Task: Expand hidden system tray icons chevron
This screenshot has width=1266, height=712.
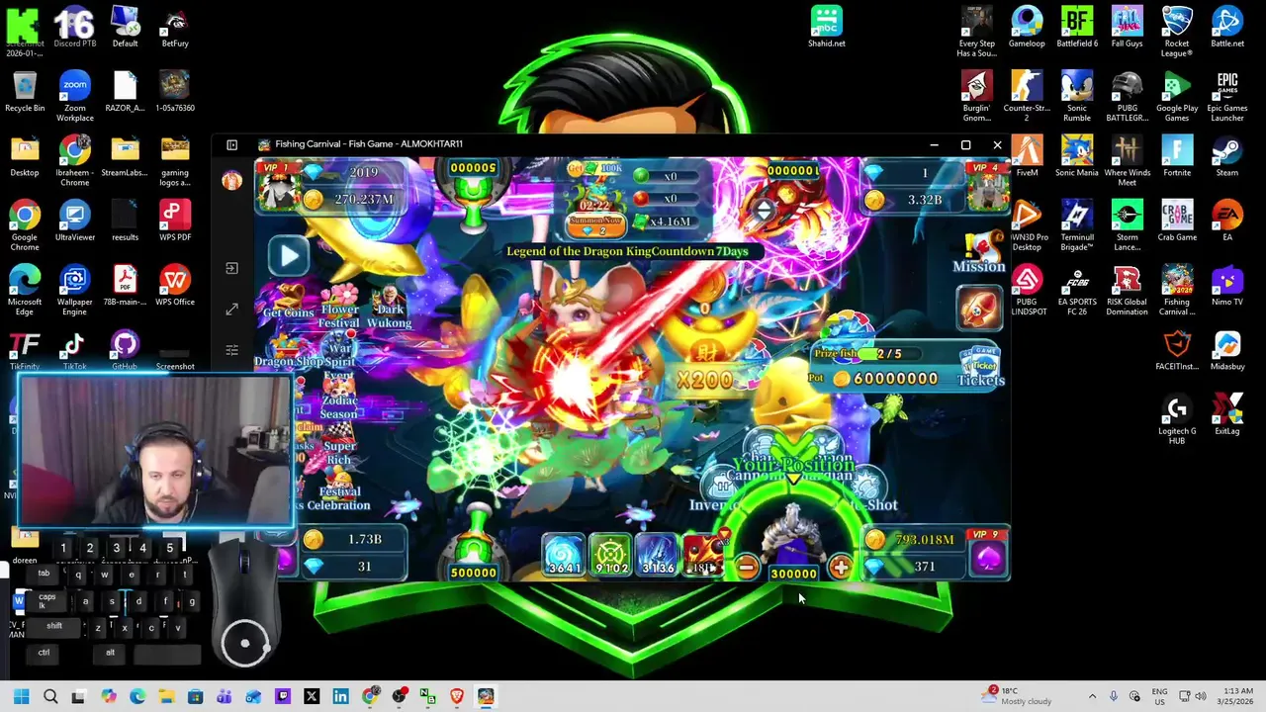Action: pos(1092,696)
